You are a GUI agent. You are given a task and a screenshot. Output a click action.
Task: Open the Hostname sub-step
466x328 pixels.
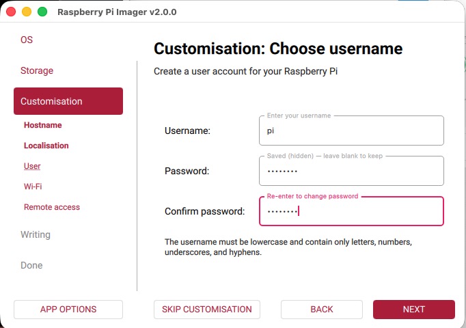click(43, 125)
